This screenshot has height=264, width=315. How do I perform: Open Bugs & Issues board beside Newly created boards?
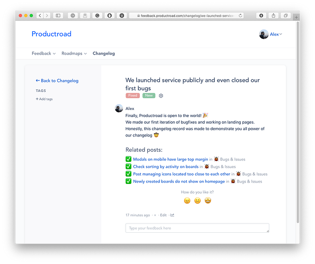249,181
